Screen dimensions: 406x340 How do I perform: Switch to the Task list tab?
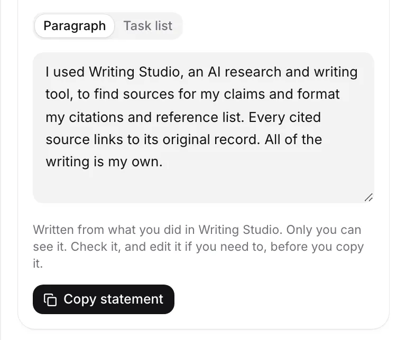148,26
